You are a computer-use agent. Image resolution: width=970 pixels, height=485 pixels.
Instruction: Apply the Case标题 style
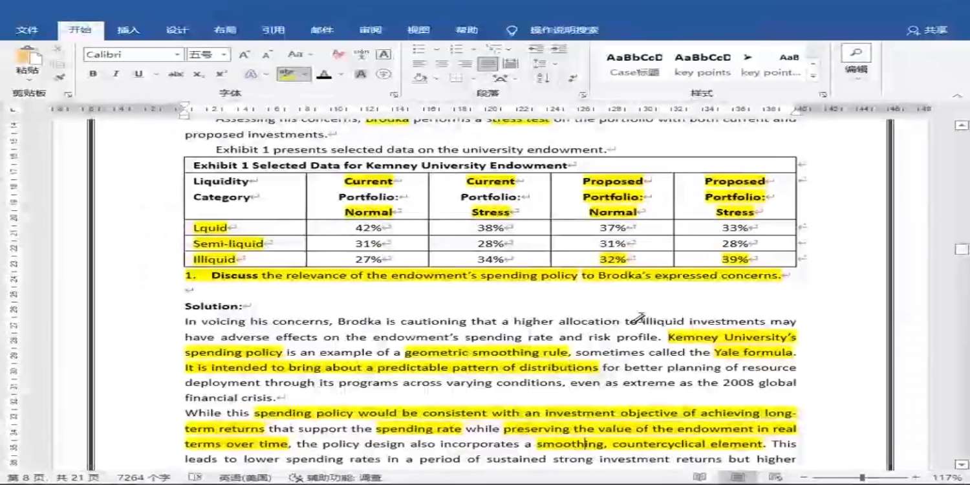pos(634,64)
